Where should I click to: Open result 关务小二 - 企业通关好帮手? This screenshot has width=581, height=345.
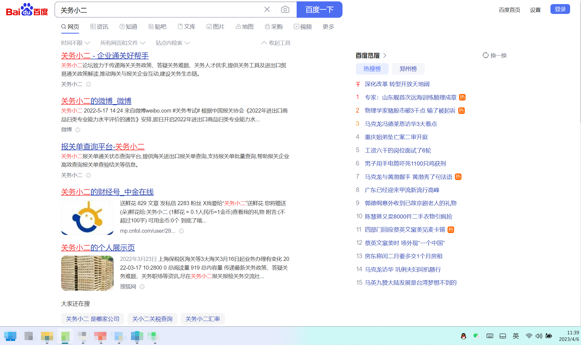point(105,56)
